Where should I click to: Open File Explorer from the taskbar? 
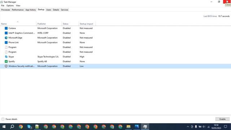click(x=128, y=127)
